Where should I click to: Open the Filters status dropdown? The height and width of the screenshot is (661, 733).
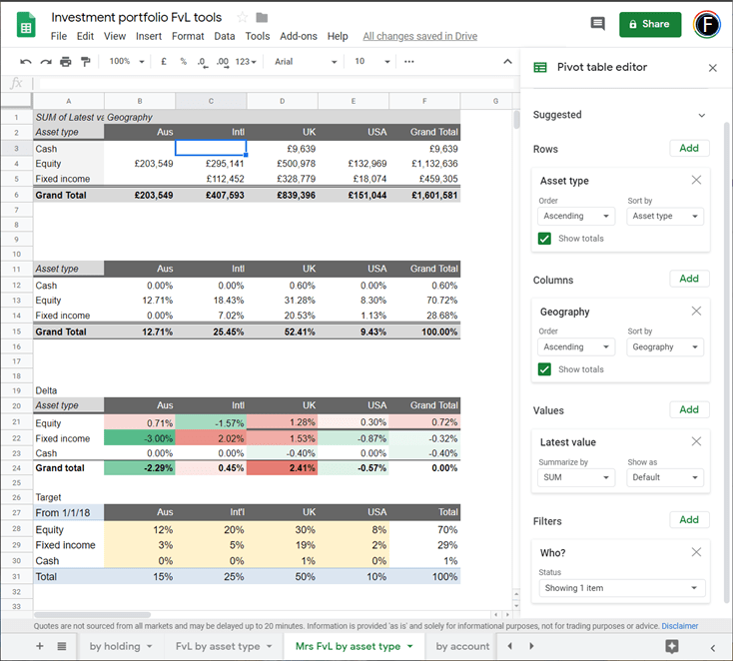(621, 588)
